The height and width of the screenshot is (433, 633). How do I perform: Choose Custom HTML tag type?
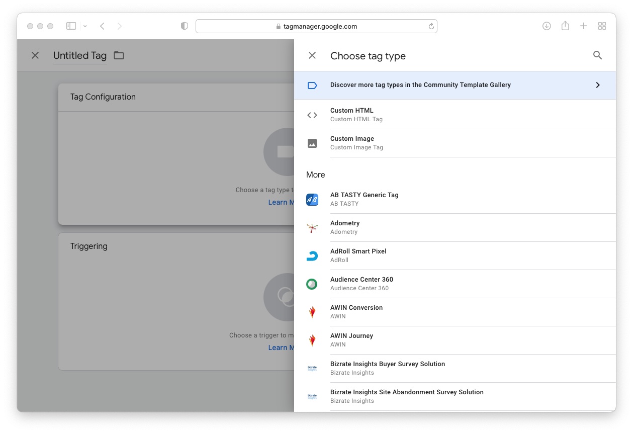point(455,115)
